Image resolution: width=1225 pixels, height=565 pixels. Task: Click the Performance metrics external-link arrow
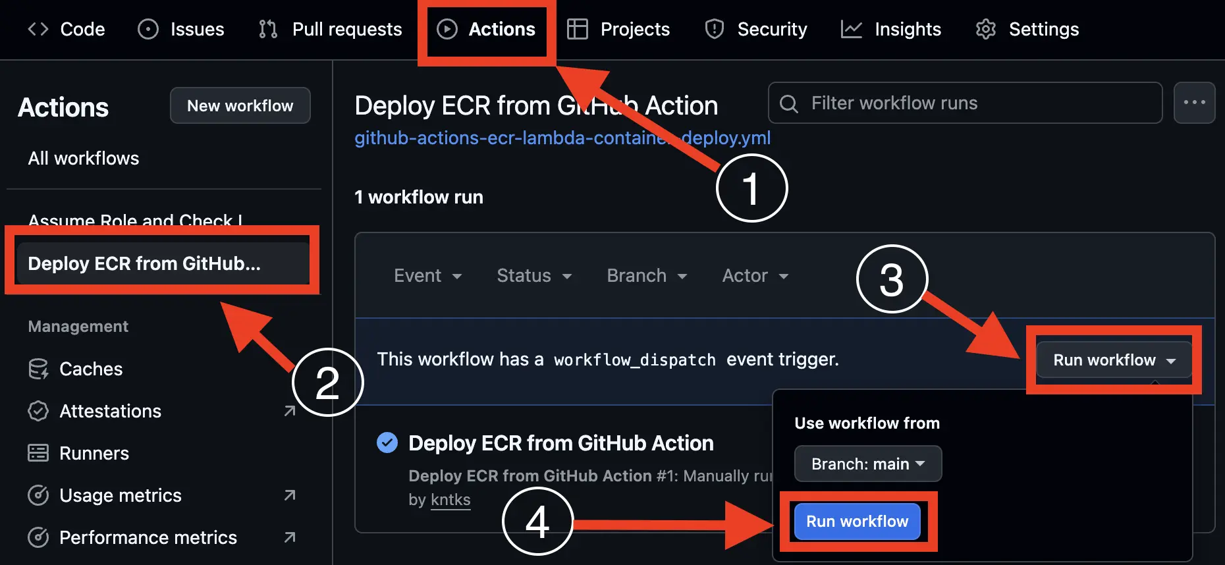290,537
